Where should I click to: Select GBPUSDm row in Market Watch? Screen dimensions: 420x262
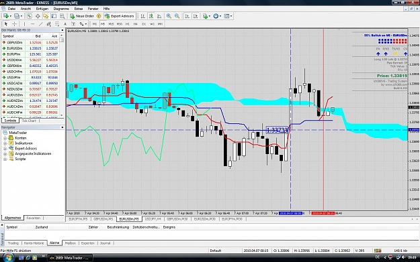(30, 42)
